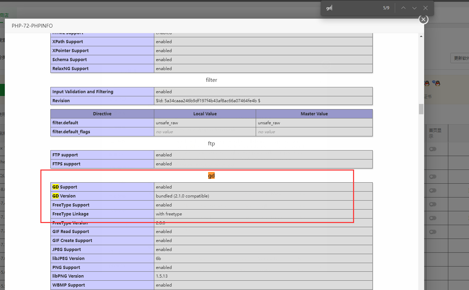Click the phpinfo scrollbar up arrow
The image size is (469, 290).
coord(421,36)
